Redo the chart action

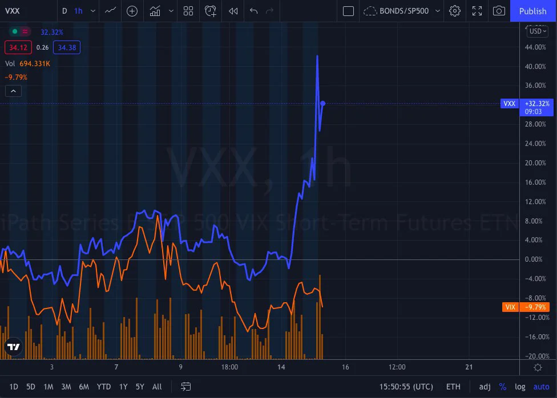[x=270, y=11]
